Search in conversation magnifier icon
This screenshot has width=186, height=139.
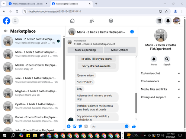(167, 59)
